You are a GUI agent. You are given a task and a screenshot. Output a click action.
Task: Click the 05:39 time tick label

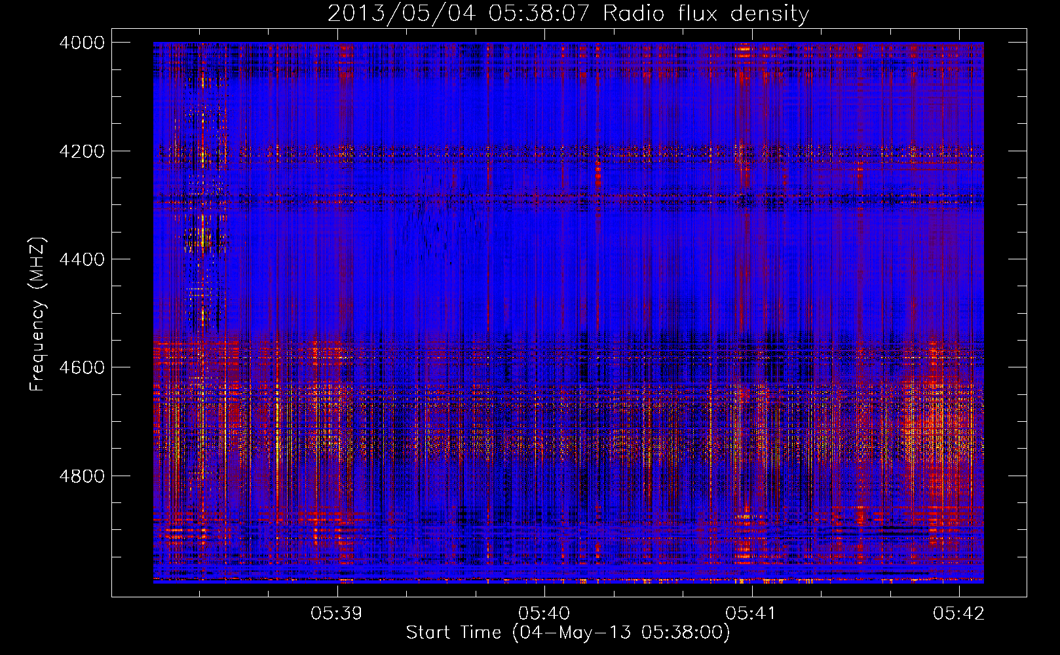pos(337,614)
